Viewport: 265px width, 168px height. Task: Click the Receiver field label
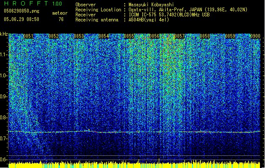click(x=86, y=15)
